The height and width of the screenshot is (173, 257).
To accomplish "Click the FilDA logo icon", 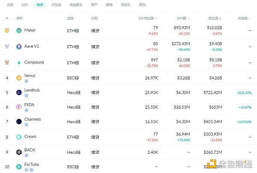I will tap(19, 107).
